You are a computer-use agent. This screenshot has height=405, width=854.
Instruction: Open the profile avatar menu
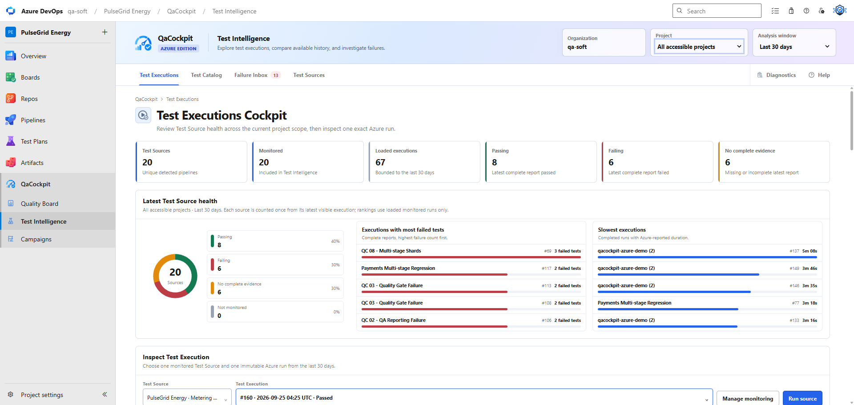[x=840, y=10]
